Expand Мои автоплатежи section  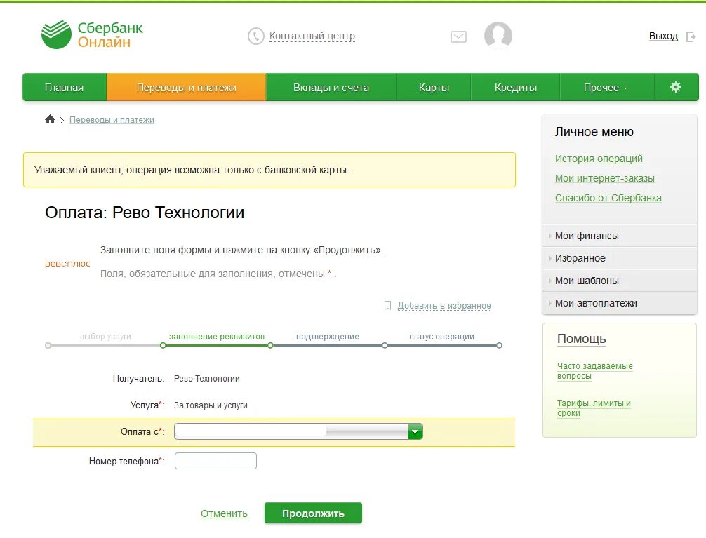(x=620, y=303)
